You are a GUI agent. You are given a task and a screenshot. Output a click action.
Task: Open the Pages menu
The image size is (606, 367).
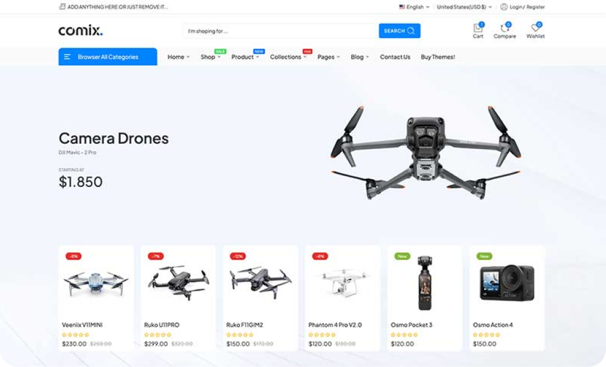click(x=329, y=57)
